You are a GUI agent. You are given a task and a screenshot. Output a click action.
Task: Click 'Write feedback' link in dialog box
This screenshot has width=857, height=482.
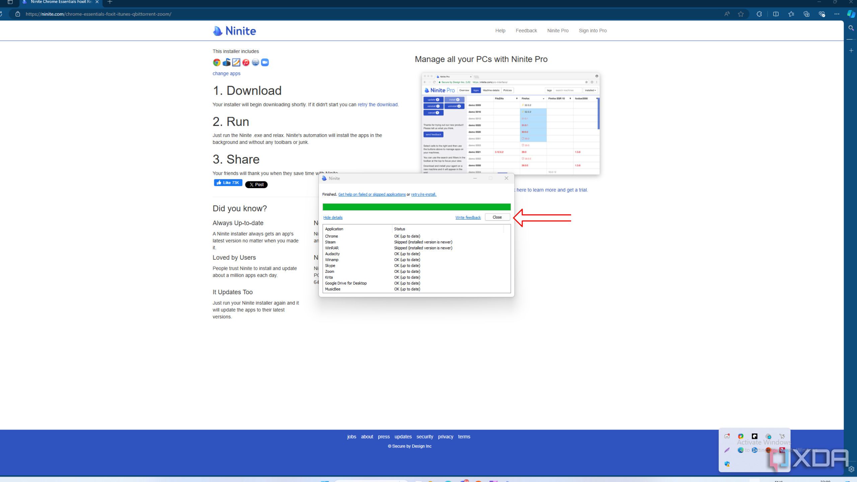(469, 217)
